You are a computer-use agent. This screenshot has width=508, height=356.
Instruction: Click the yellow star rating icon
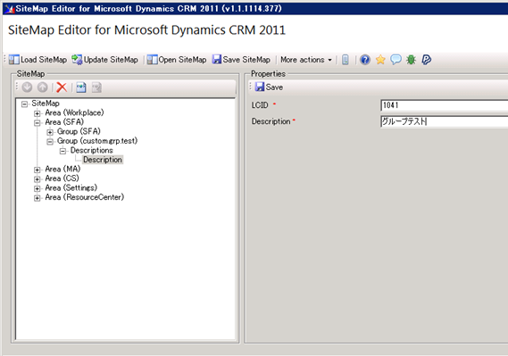(380, 60)
